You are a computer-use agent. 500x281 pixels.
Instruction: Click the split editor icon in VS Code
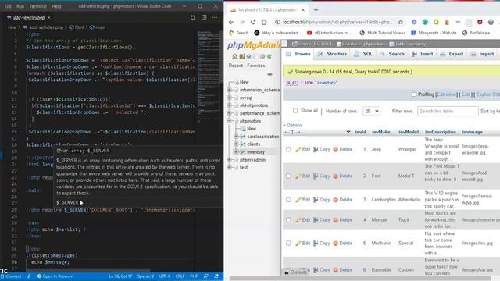[x=204, y=17]
